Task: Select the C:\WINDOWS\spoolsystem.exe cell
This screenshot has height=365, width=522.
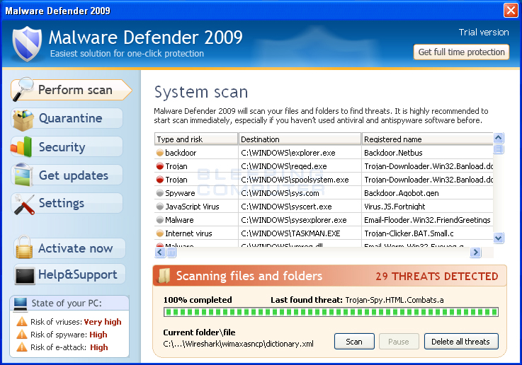Action: click(300, 180)
